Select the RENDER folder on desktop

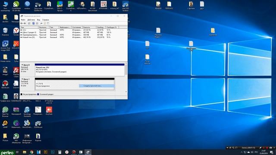(x=158, y=5)
